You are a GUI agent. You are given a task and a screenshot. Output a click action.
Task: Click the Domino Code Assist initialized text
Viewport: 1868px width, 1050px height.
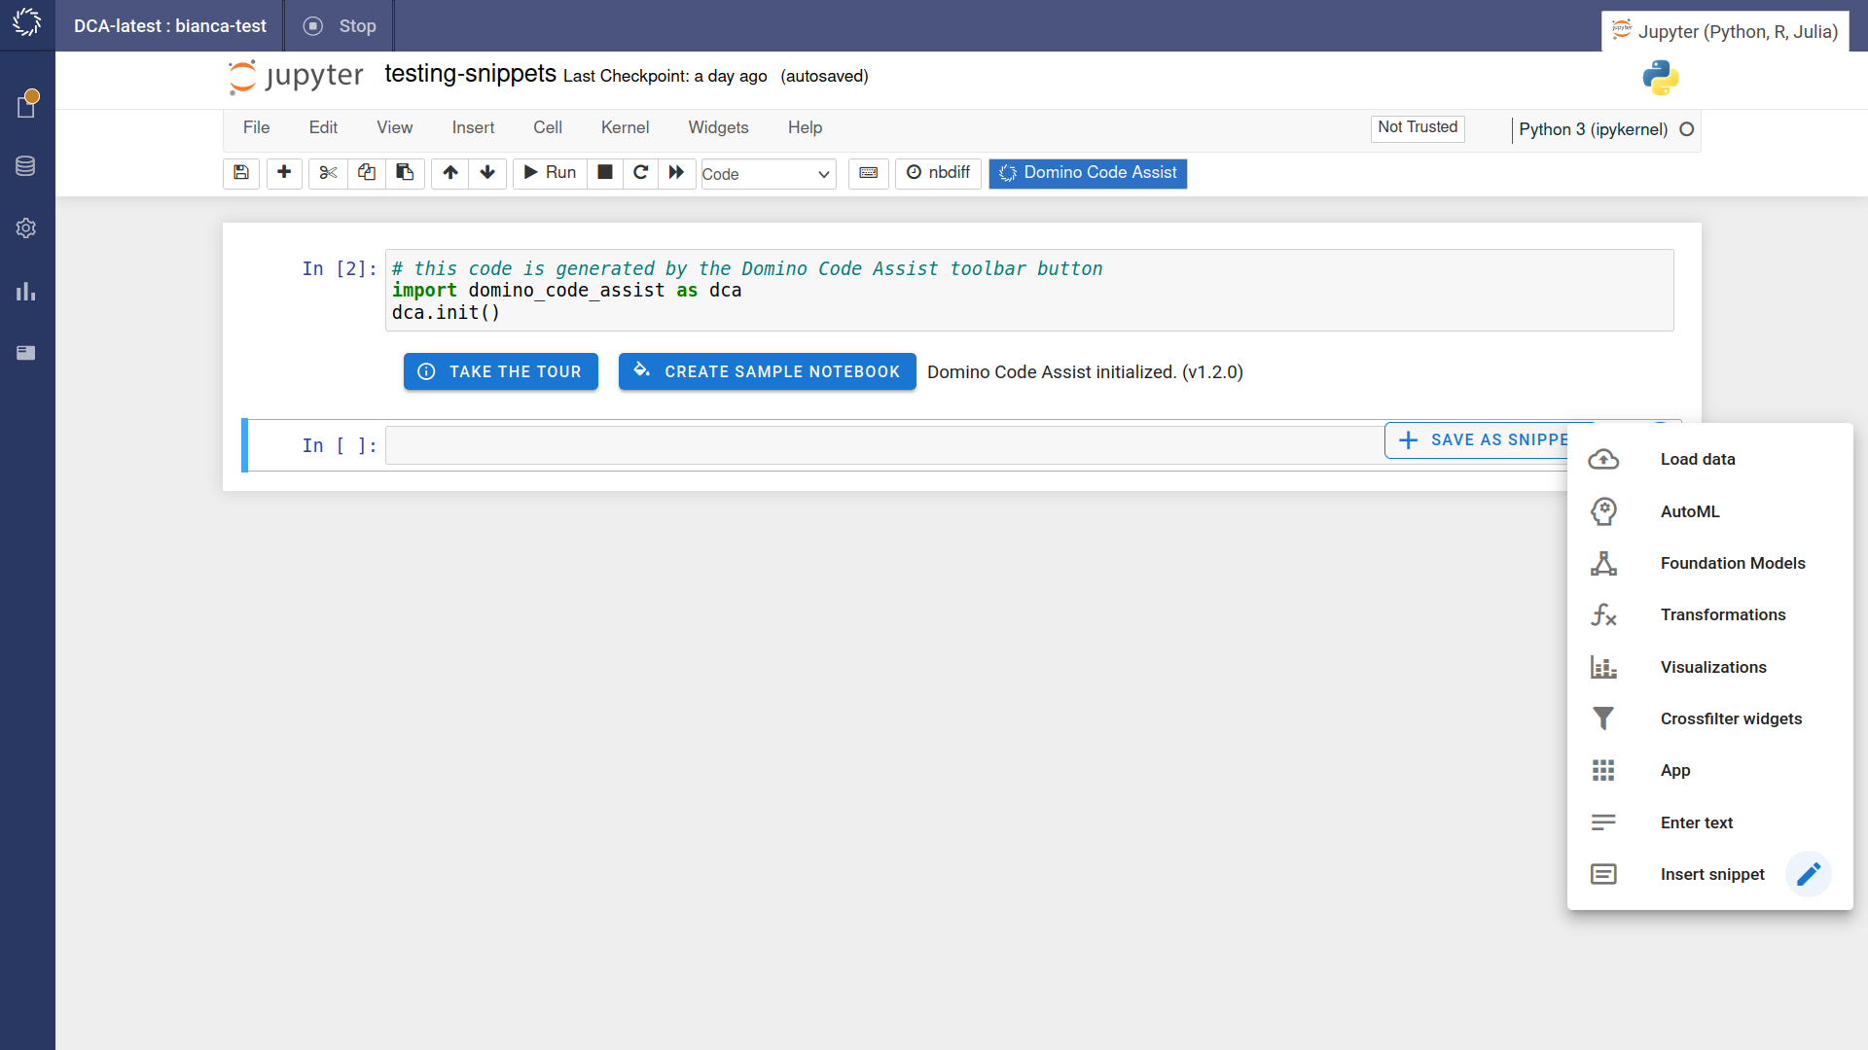click(1085, 372)
